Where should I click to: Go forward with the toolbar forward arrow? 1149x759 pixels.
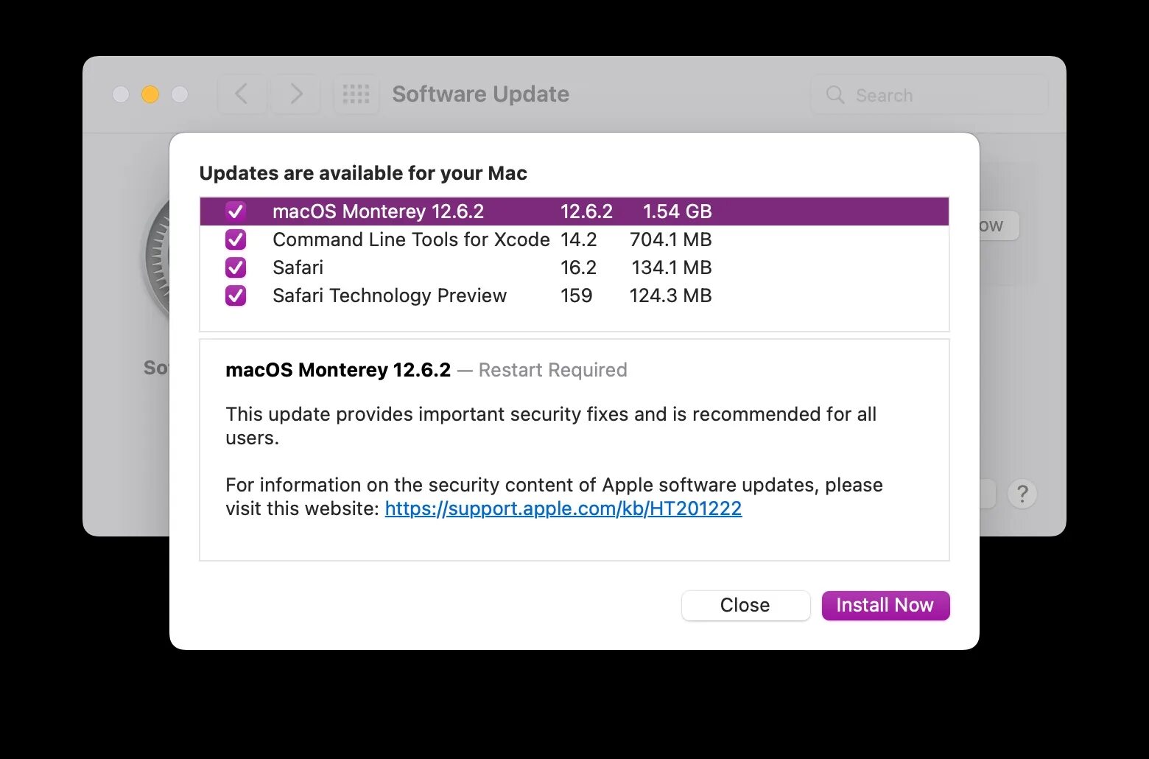pyautogui.click(x=296, y=94)
